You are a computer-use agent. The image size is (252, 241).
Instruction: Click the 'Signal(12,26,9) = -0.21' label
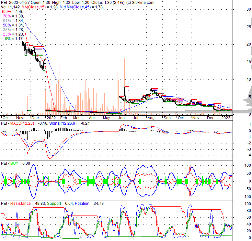[69, 123]
